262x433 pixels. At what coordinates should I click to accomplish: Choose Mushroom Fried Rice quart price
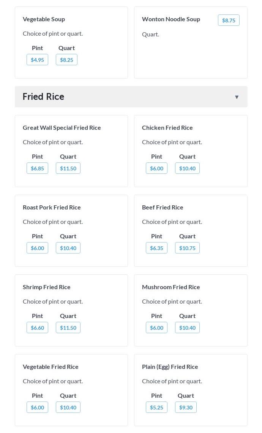pyautogui.click(x=187, y=328)
